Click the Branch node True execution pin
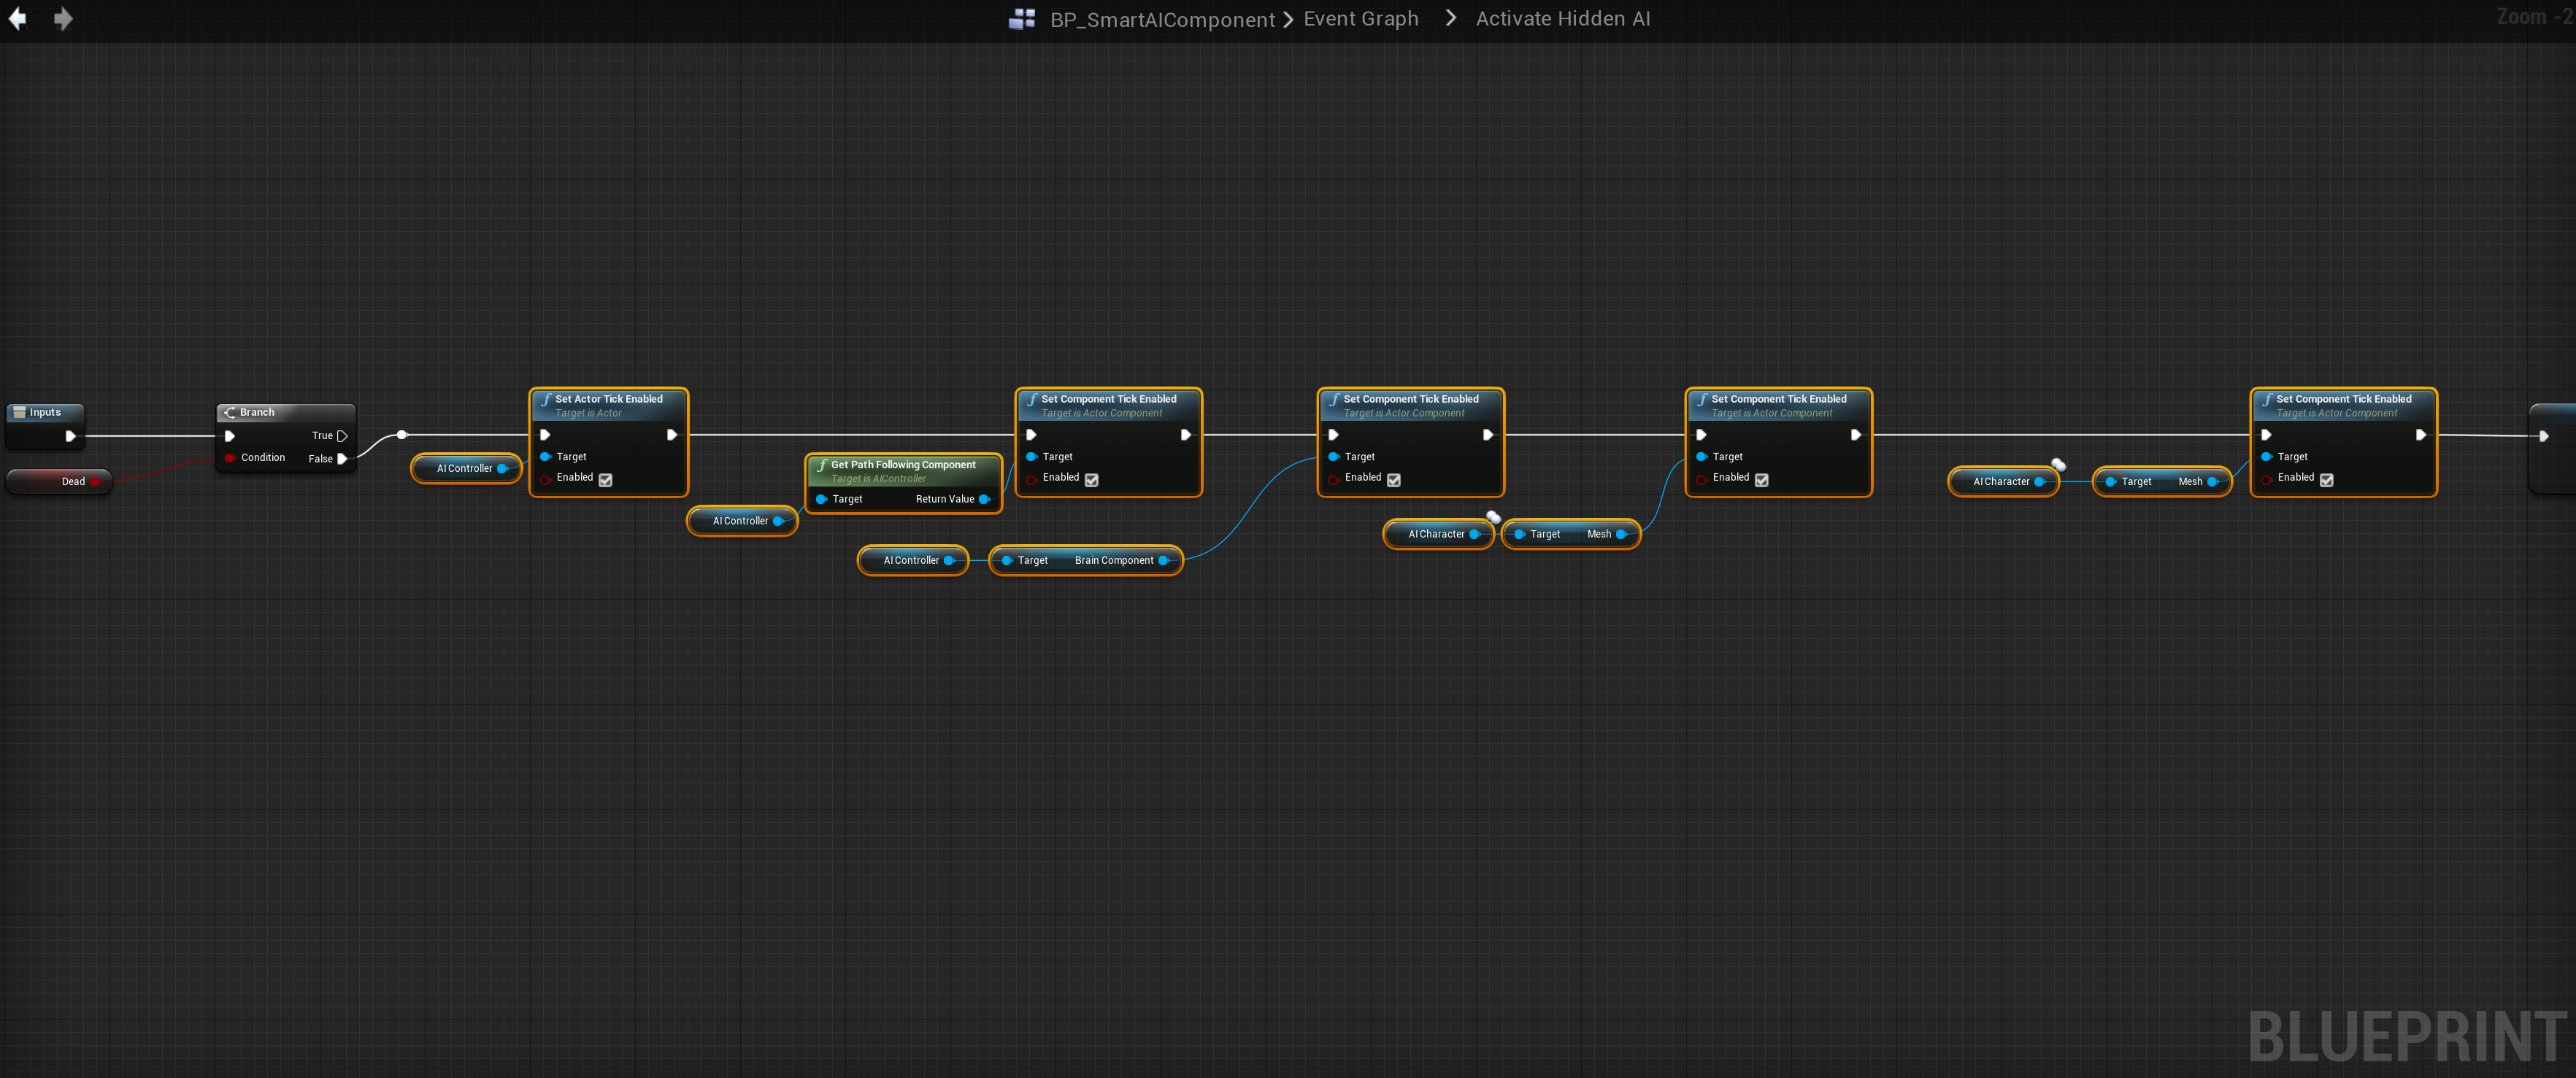 coord(342,435)
